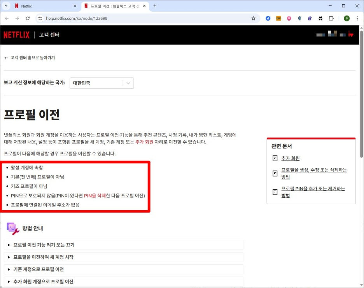Click document icon beside 프로필을 생성 link

(275, 173)
